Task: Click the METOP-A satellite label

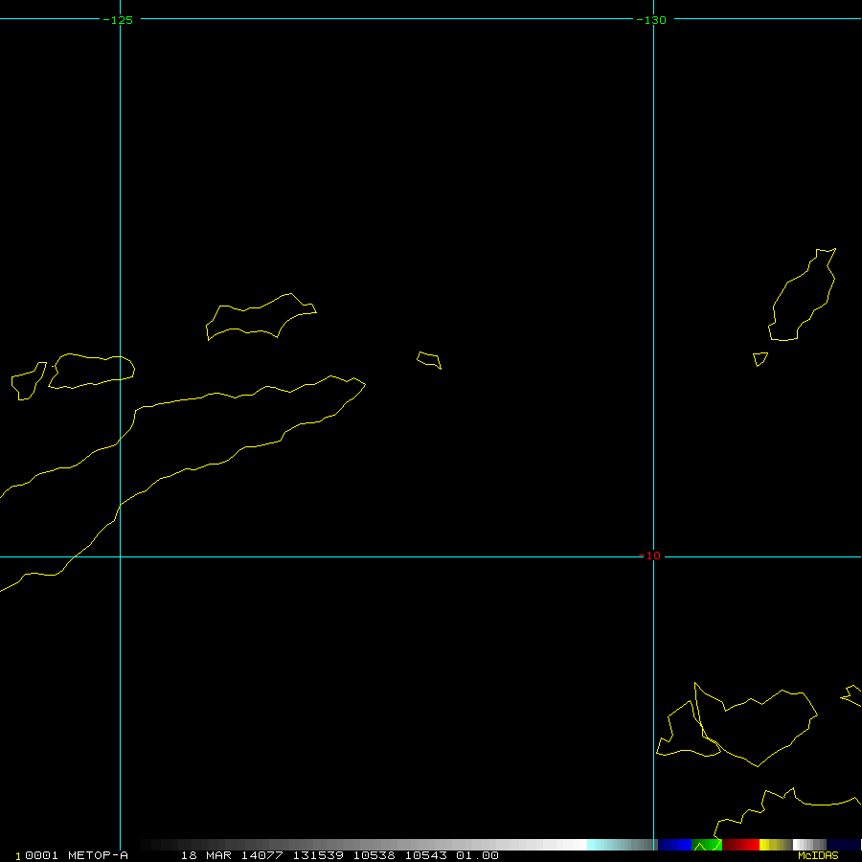Action: click(98, 855)
